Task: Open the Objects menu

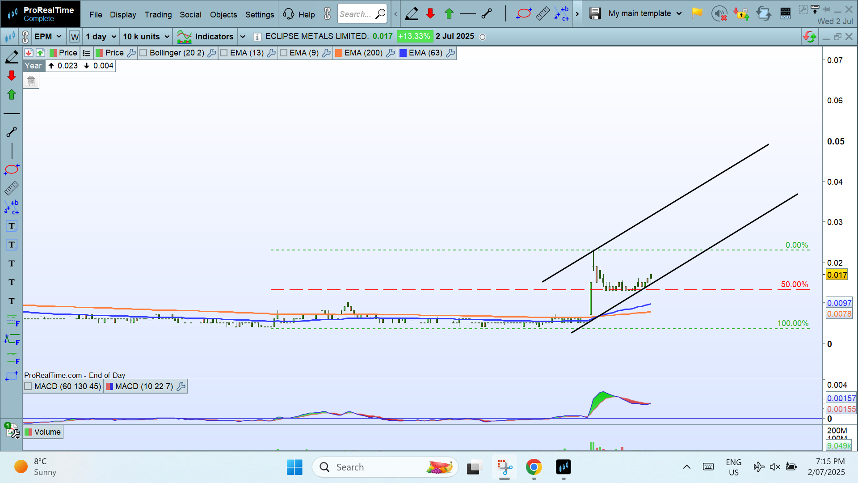Action: pyautogui.click(x=223, y=14)
